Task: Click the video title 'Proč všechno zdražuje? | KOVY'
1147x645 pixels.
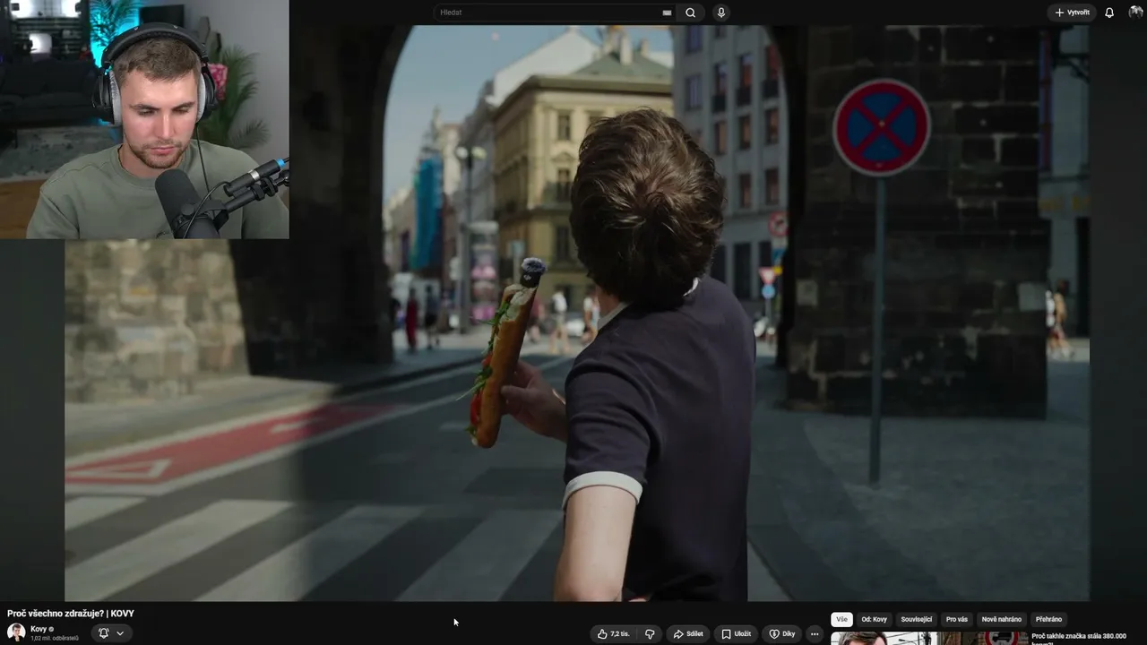Action: tap(71, 614)
